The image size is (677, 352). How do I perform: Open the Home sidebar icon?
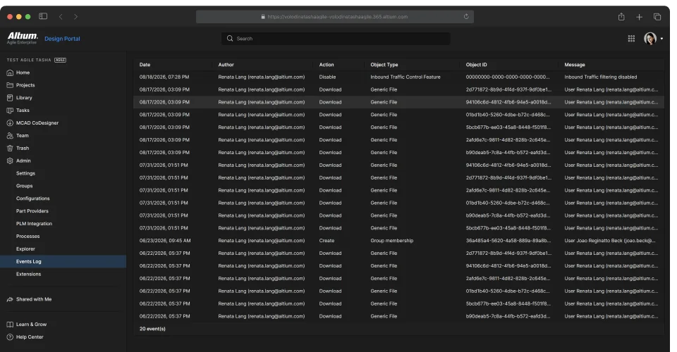coord(10,73)
